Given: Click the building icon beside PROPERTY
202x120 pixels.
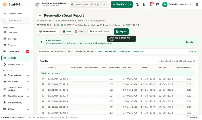Looking at the screenshot, I should pyautogui.click(x=62, y=25).
